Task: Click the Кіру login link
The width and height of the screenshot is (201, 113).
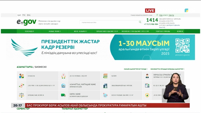Action: click(x=161, y=15)
